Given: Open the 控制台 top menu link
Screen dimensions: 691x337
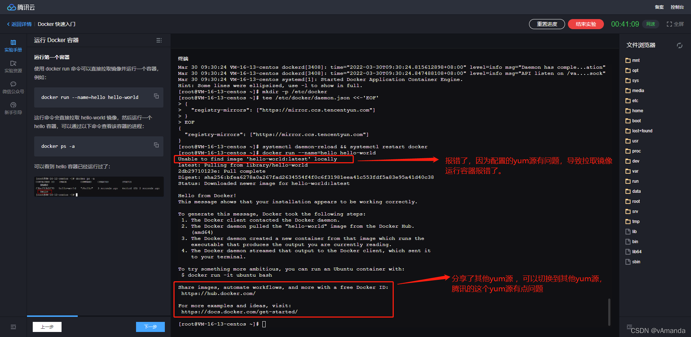Looking at the screenshot, I should click(x=677, y=7).
